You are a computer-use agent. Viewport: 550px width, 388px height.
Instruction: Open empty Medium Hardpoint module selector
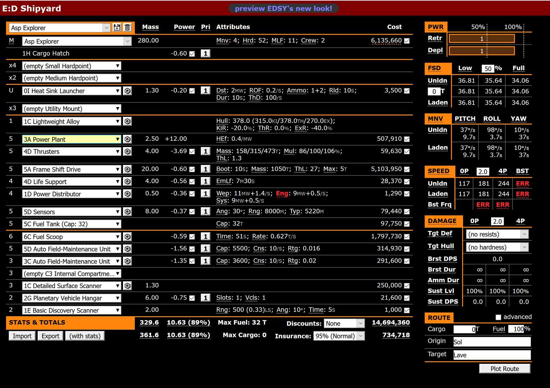pyautogui.click(x=72, y=78)
